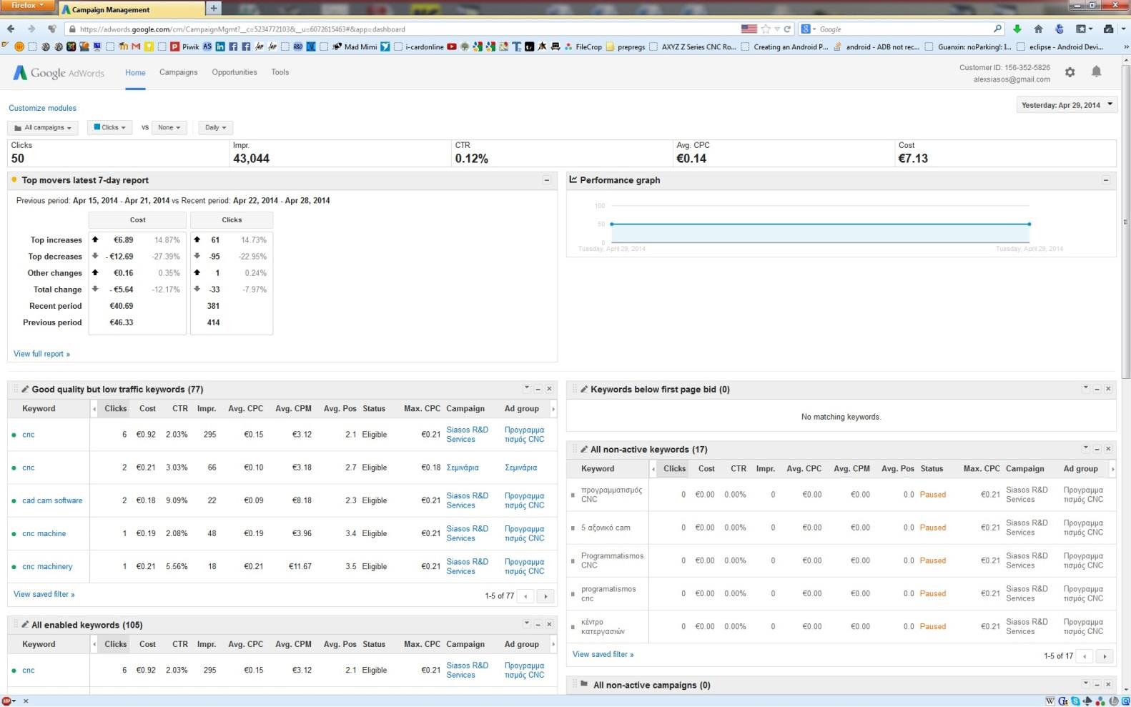The height and width of the screenshot is (707, 1131).
Task: Toggle status dot of cnc machinery keyword
Action: click(14, 567)
